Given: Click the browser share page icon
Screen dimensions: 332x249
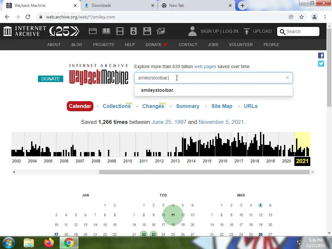Looking at the screenshot, I should [x=291, y=17].
